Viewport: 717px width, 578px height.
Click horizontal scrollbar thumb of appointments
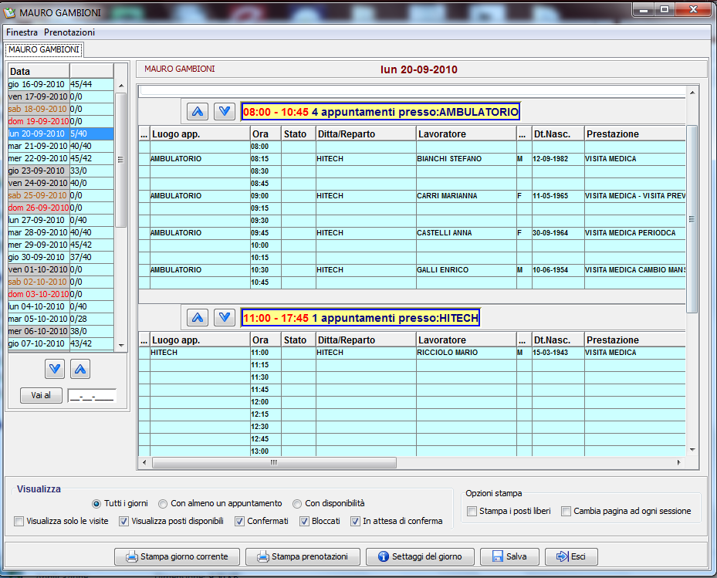(274, 462)
